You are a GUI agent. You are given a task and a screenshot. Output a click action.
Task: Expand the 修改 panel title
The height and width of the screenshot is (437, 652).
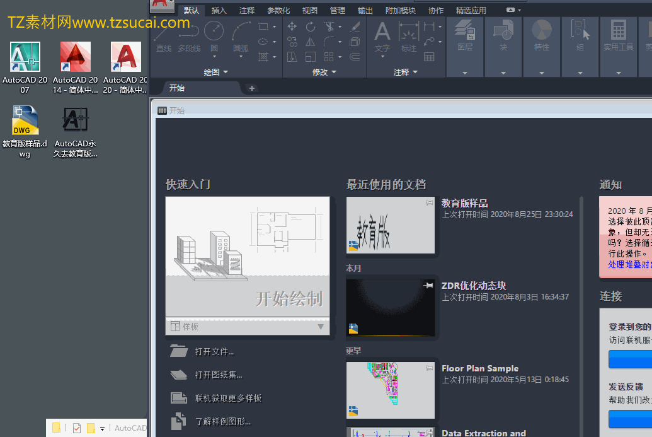click(x=324, y=72)
